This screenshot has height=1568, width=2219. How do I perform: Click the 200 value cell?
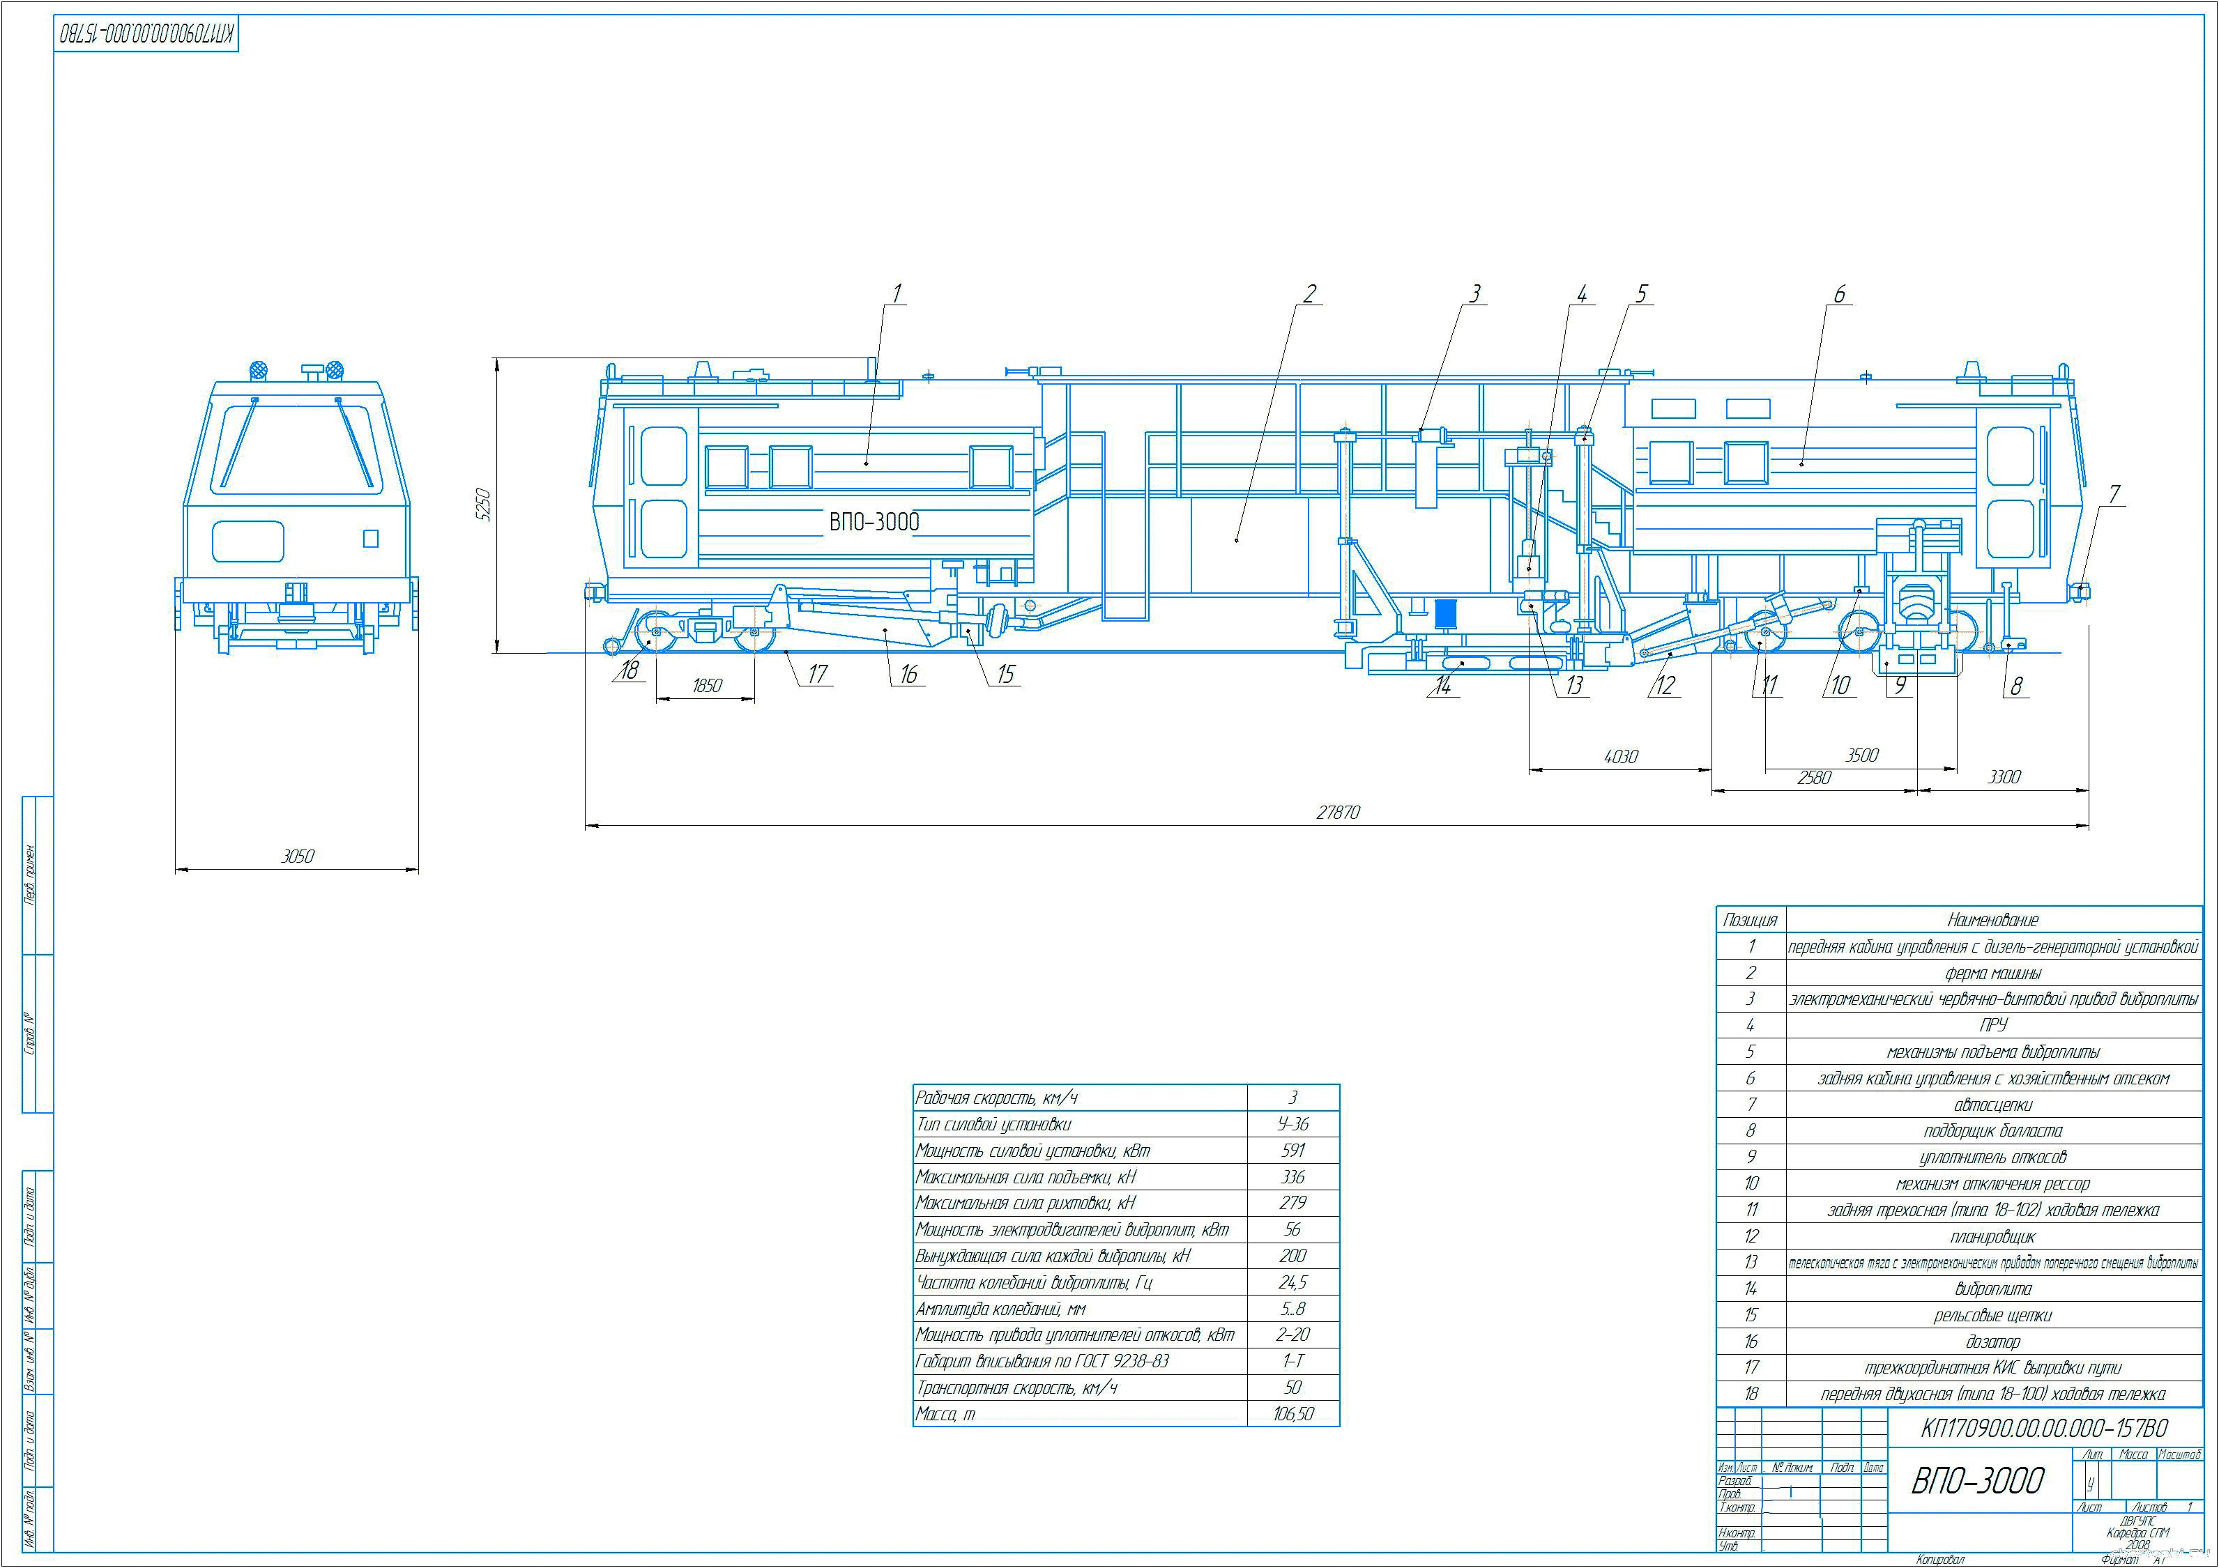pos(1293,1256)
